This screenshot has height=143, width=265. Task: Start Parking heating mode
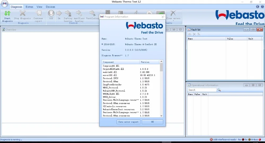[68, 13]
